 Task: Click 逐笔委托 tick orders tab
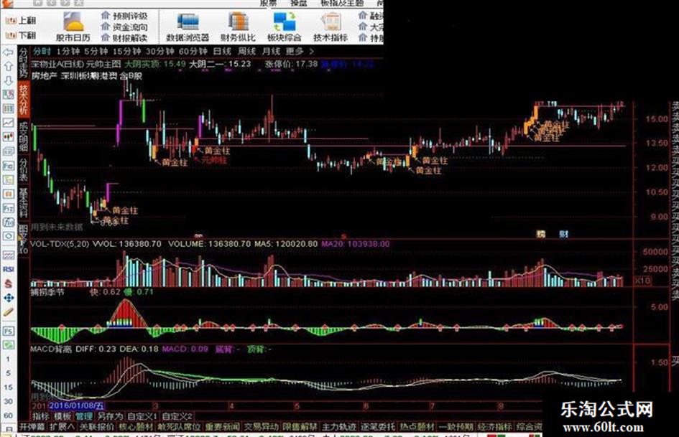(378, 427)
